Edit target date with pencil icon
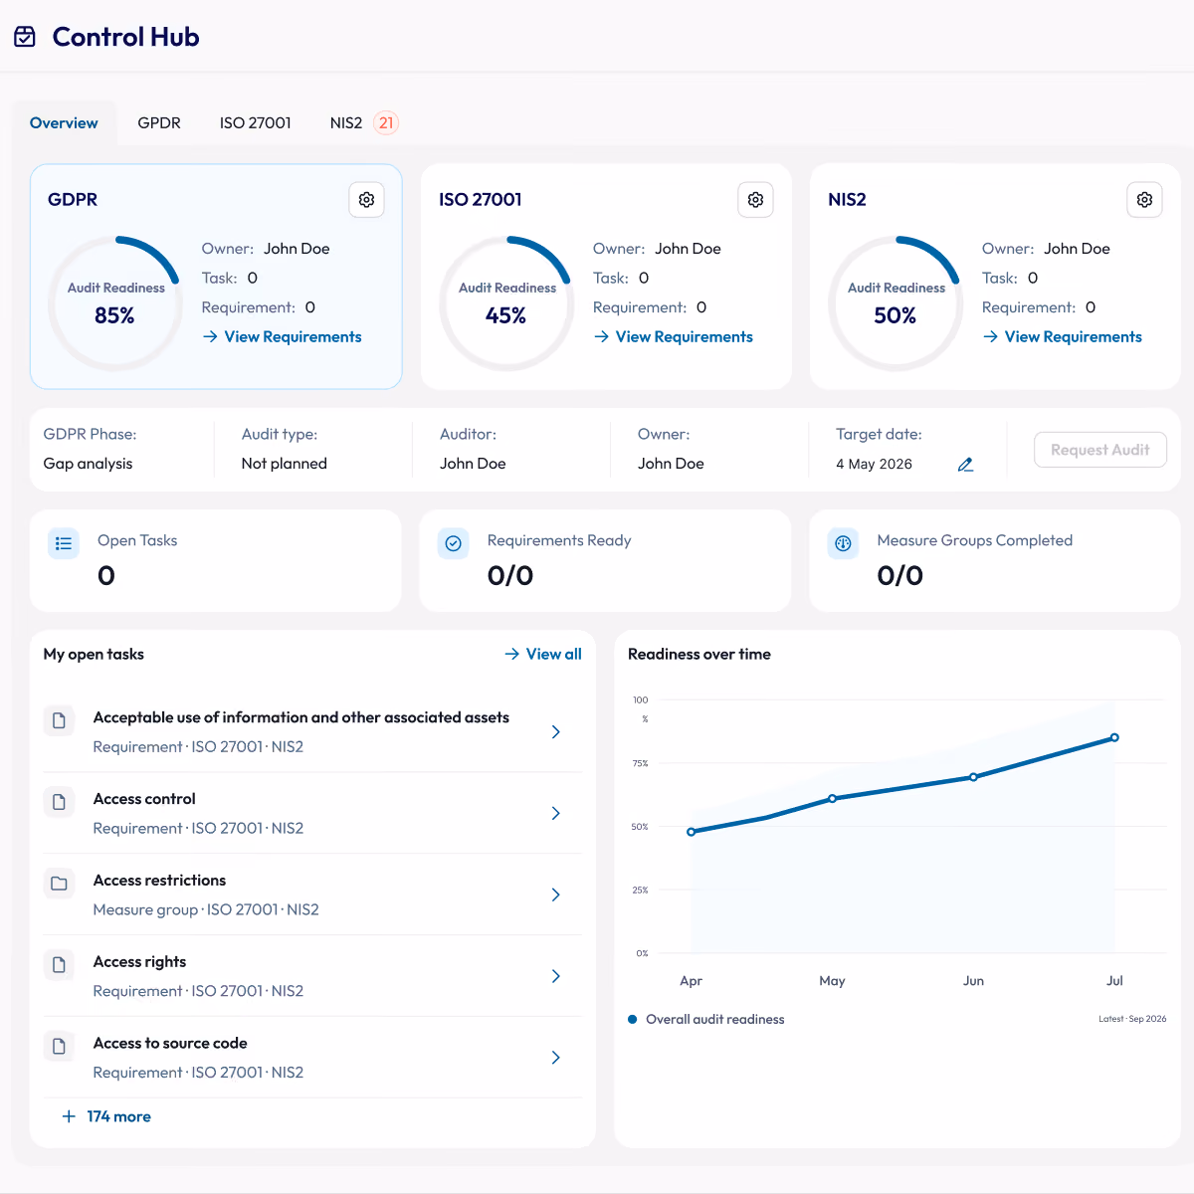 coord(965,465)
